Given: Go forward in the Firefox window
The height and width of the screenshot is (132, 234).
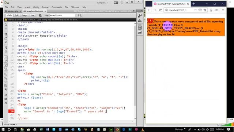Looking at the screenshot, I should (x=154, y=10).
